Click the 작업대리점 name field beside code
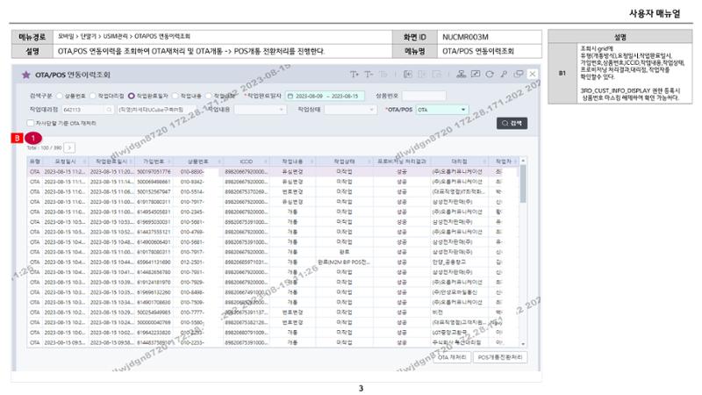The height and width of the screenshot is (395, 702). pyautogui.click(x=156, y=110)
